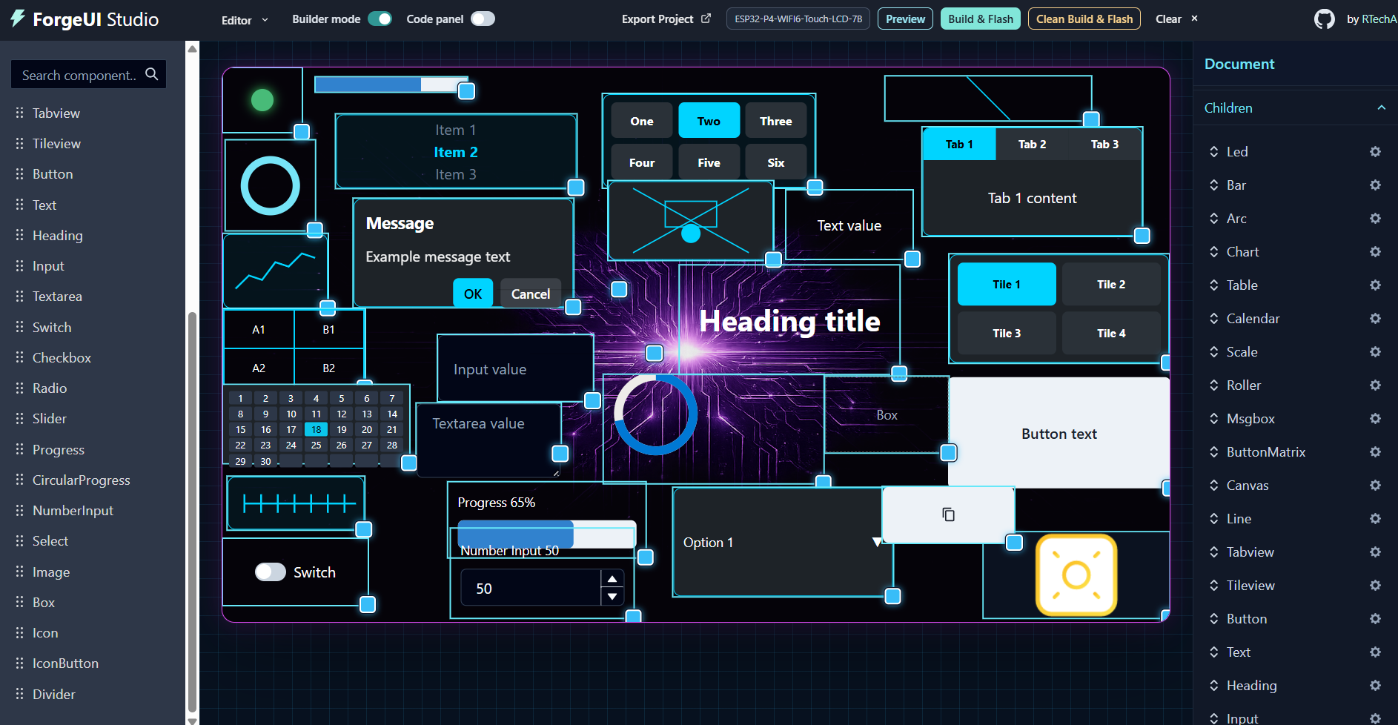Collapse the Children section

[1381, 107]
